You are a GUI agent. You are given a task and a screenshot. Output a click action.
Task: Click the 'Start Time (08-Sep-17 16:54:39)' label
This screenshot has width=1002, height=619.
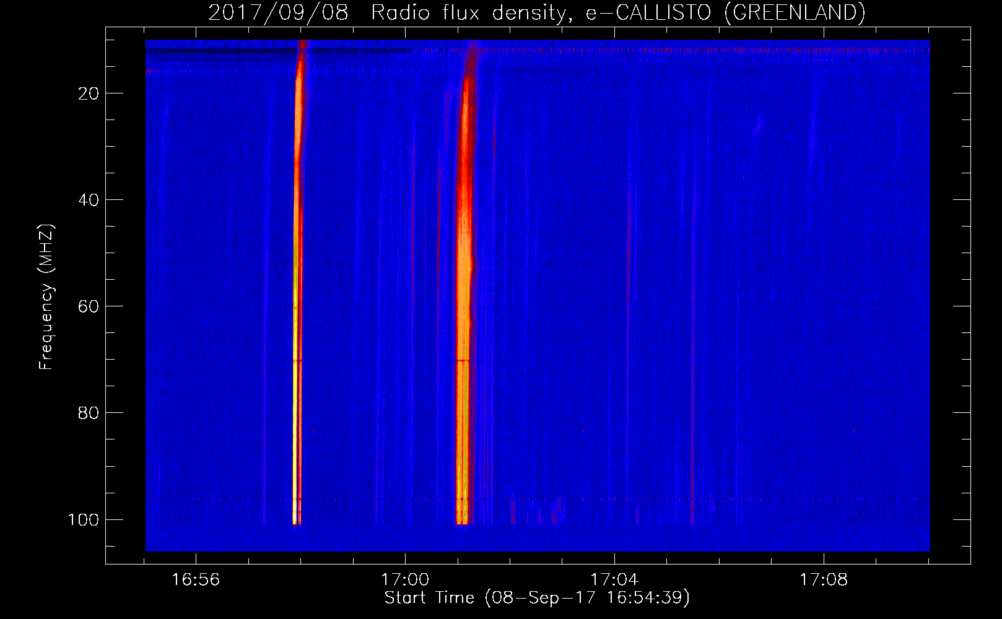[537, 598]
